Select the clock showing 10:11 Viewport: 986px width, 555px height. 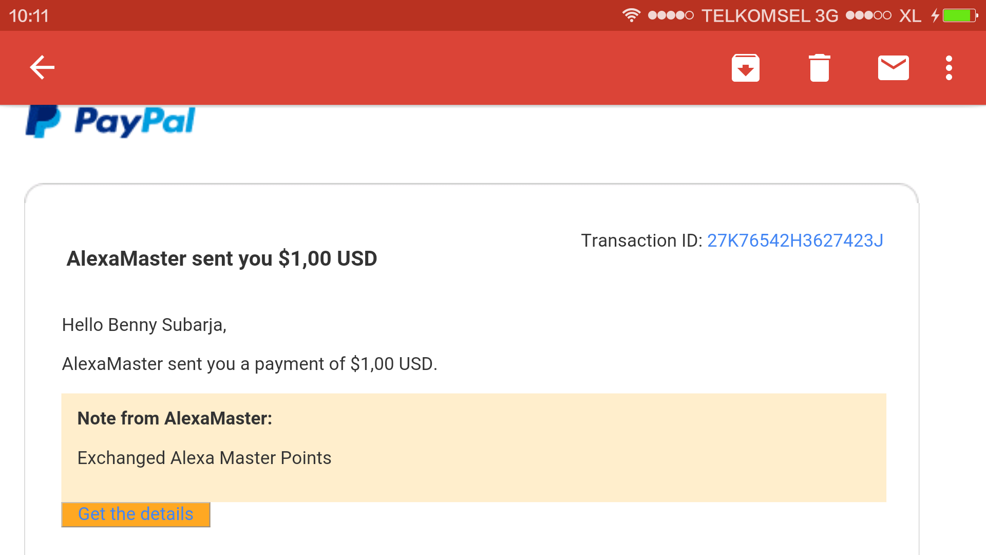click(29, 15)
